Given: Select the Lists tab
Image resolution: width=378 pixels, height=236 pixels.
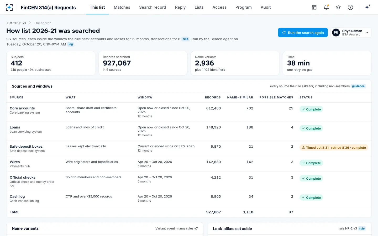Looking at the screenshot, I should (x=199, y=7).
